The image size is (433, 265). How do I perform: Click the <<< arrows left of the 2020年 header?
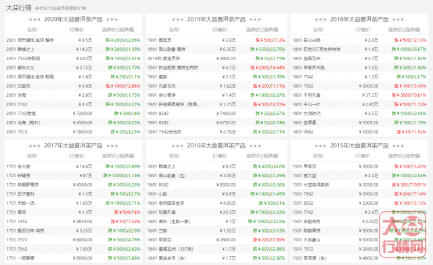click(x=35, y=20)
